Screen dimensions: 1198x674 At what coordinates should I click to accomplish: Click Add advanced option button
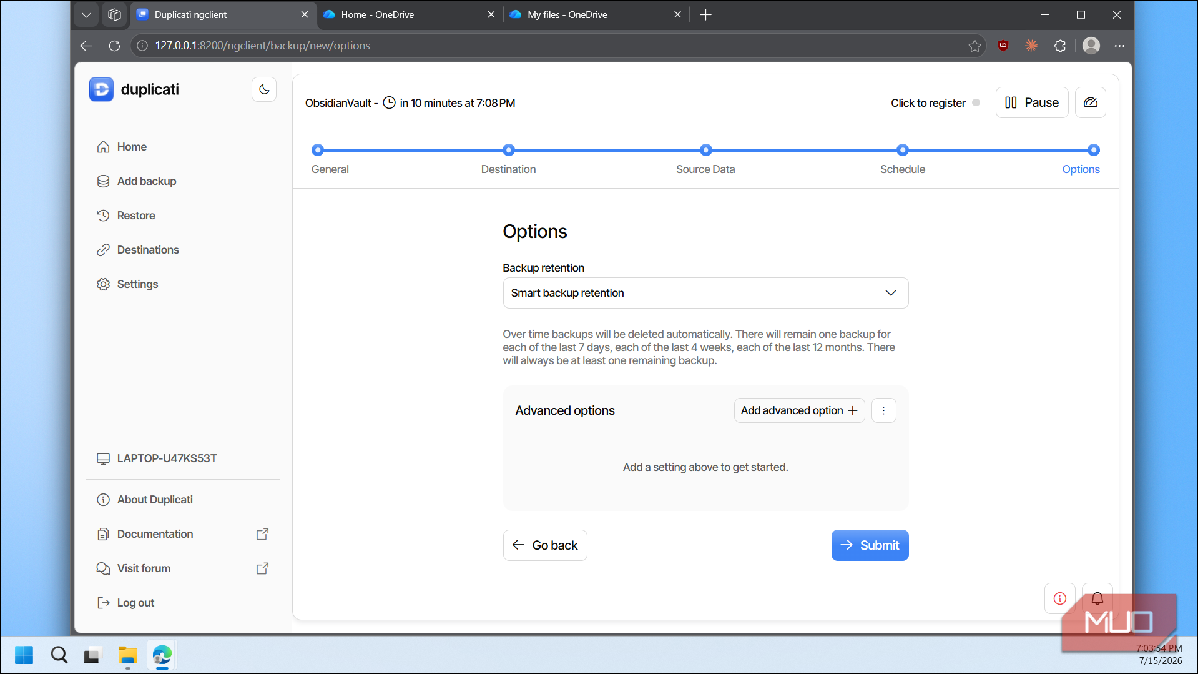[x=799, y=410]
